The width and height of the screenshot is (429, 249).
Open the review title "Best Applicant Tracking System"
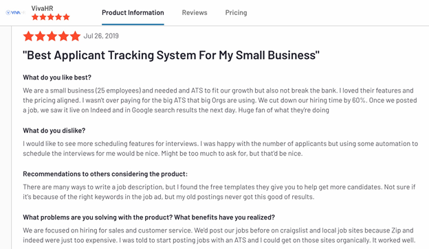coord(171,55)
